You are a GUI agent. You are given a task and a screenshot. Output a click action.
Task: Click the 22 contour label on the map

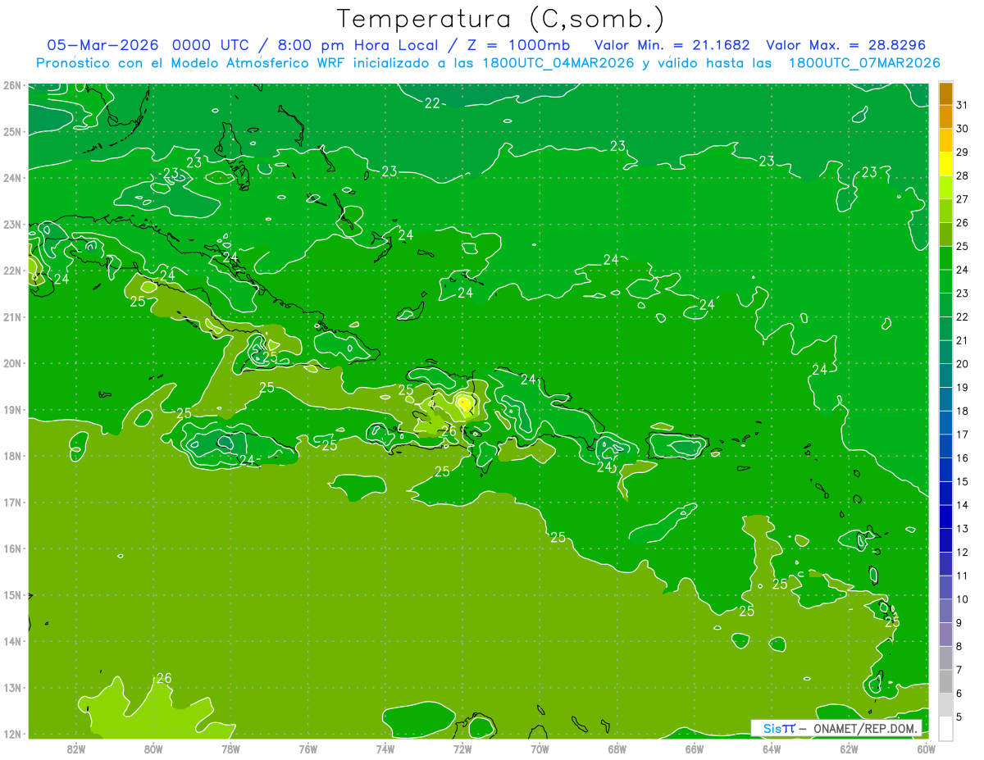[432, 103]
